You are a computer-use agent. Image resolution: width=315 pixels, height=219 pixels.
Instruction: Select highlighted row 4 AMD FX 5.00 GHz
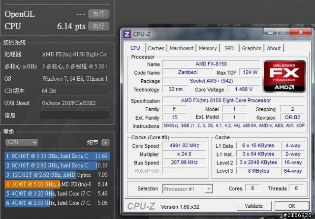pos(57,184)
